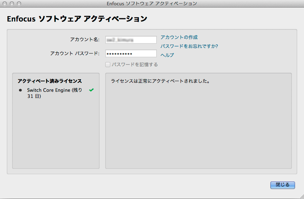Follow the パスワードをお忘れですか? link
Screen dimensions: 304x199
click(x=189, y=46)
